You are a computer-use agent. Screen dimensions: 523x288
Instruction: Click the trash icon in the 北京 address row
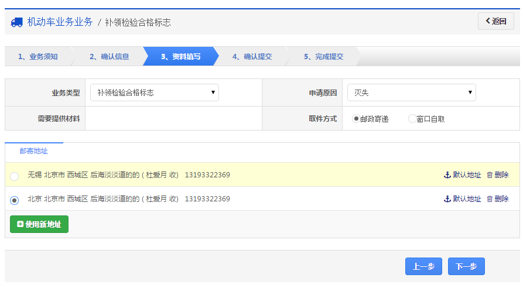coord(490,199)
